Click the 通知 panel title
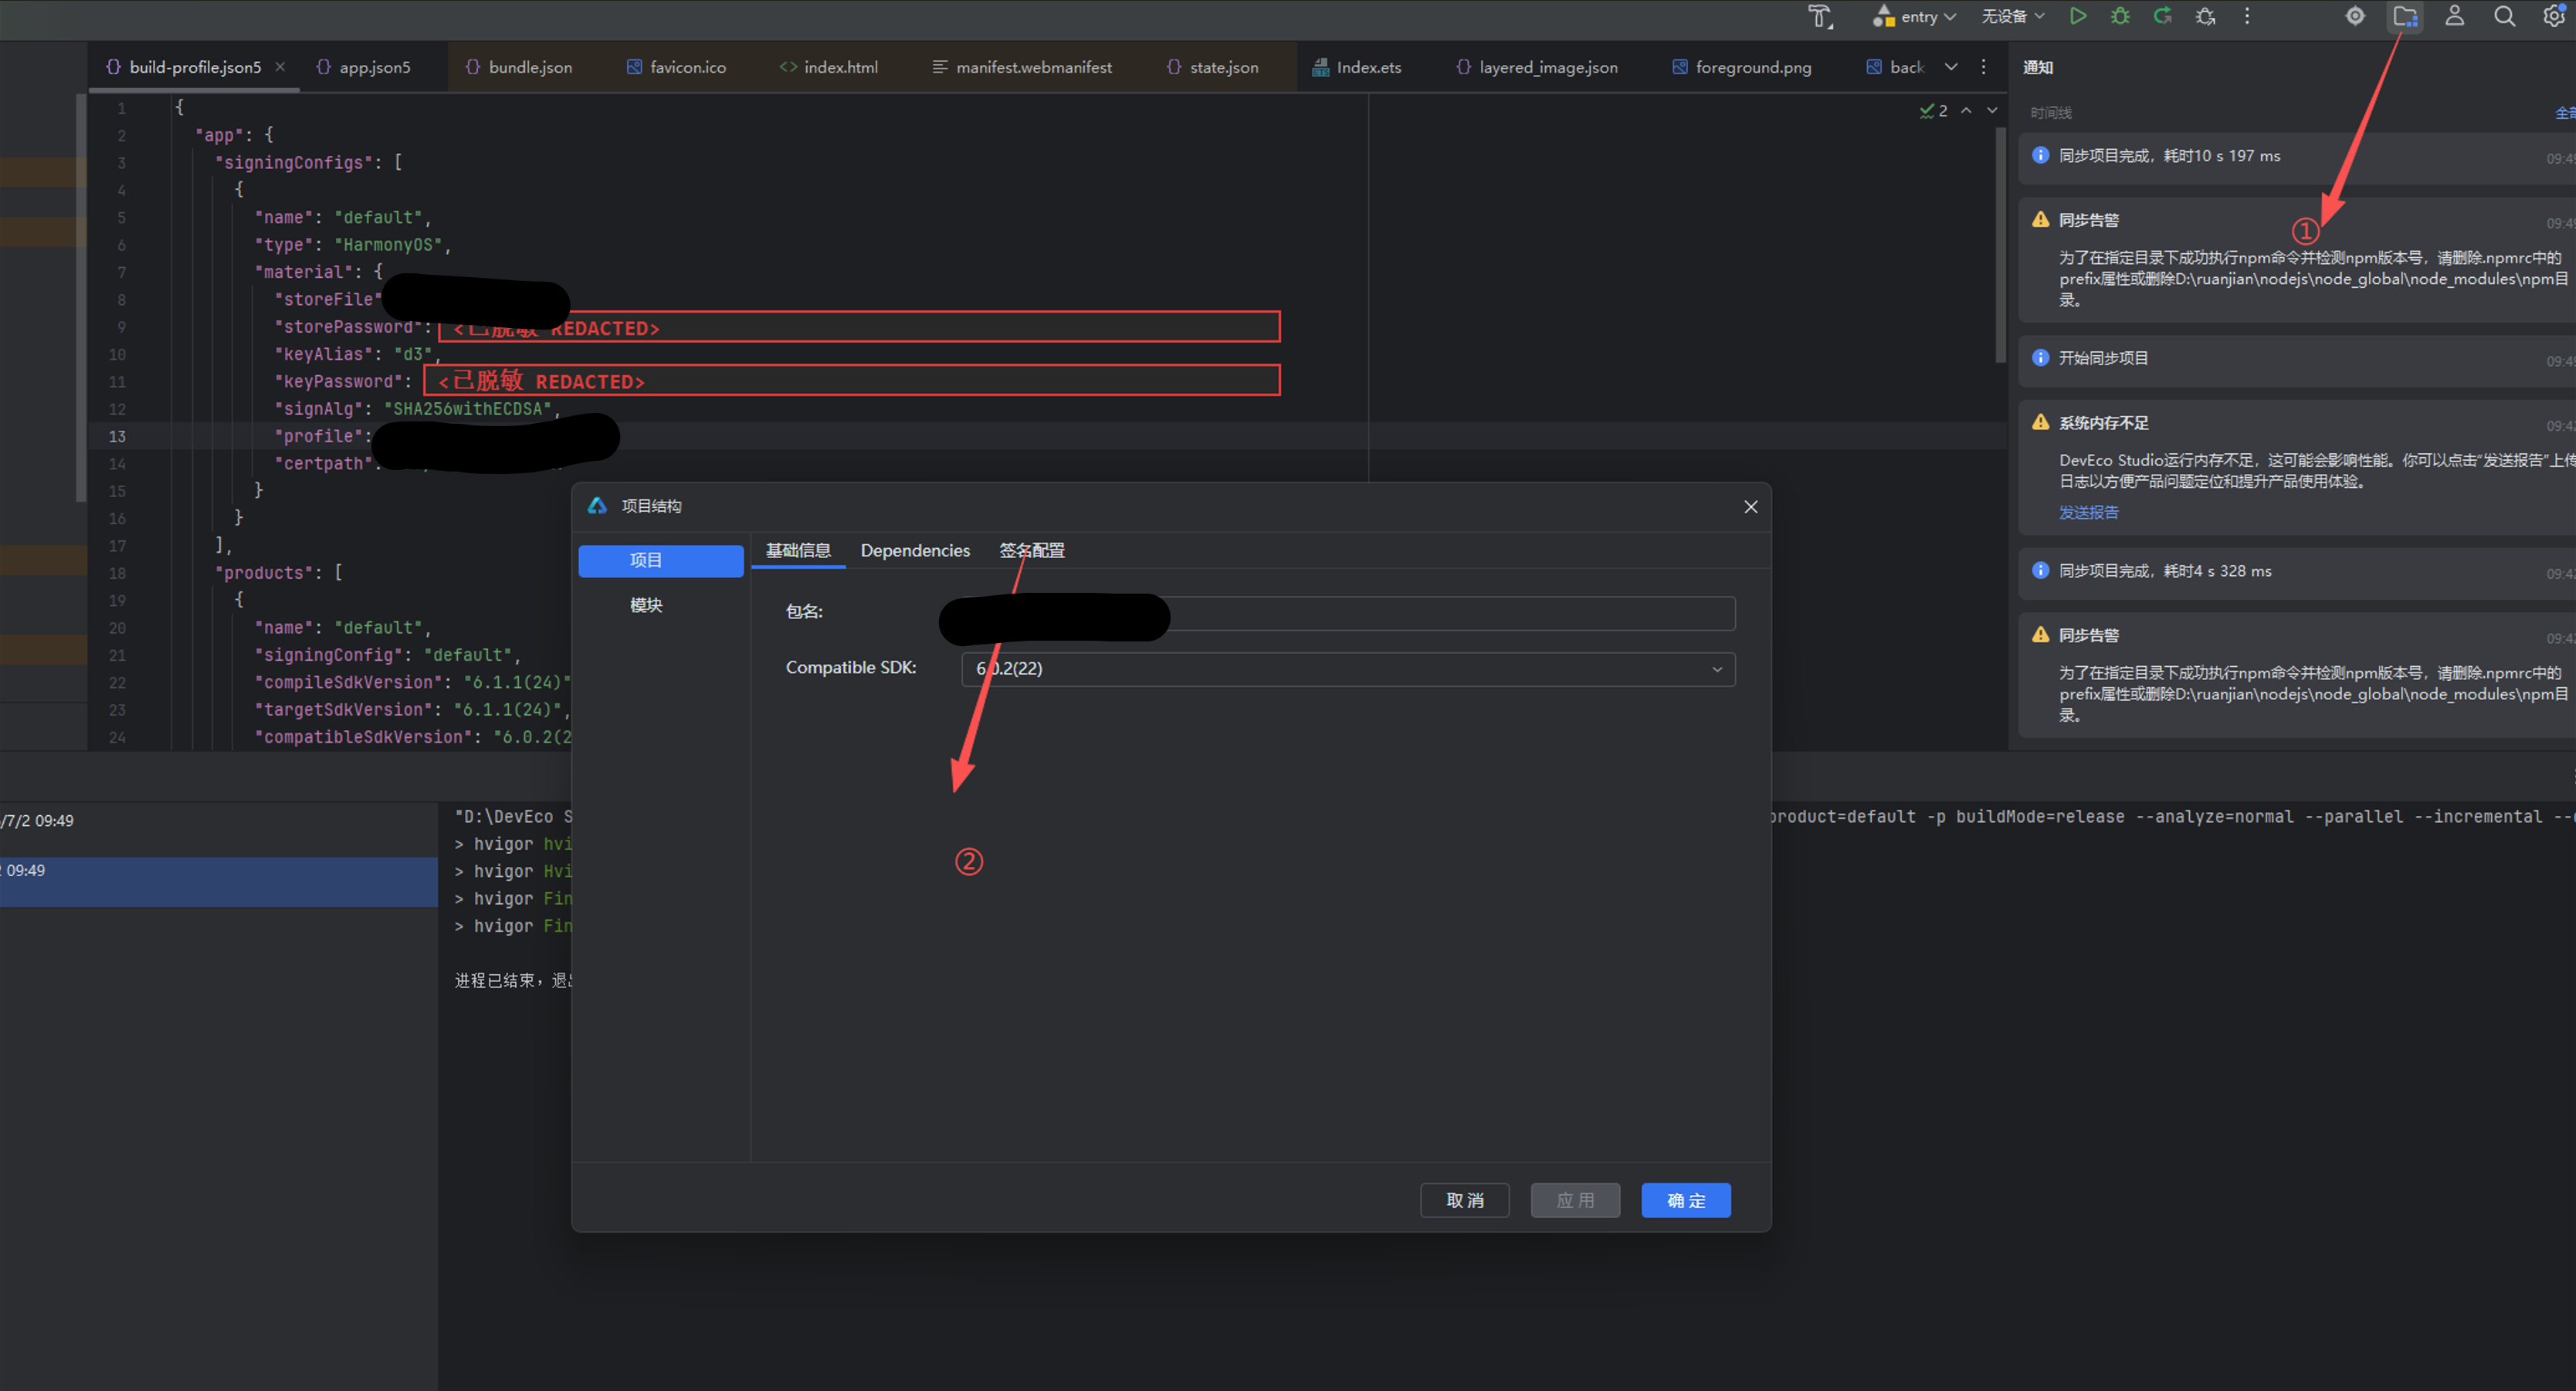2576x1391 pixels. [2037, 67]
